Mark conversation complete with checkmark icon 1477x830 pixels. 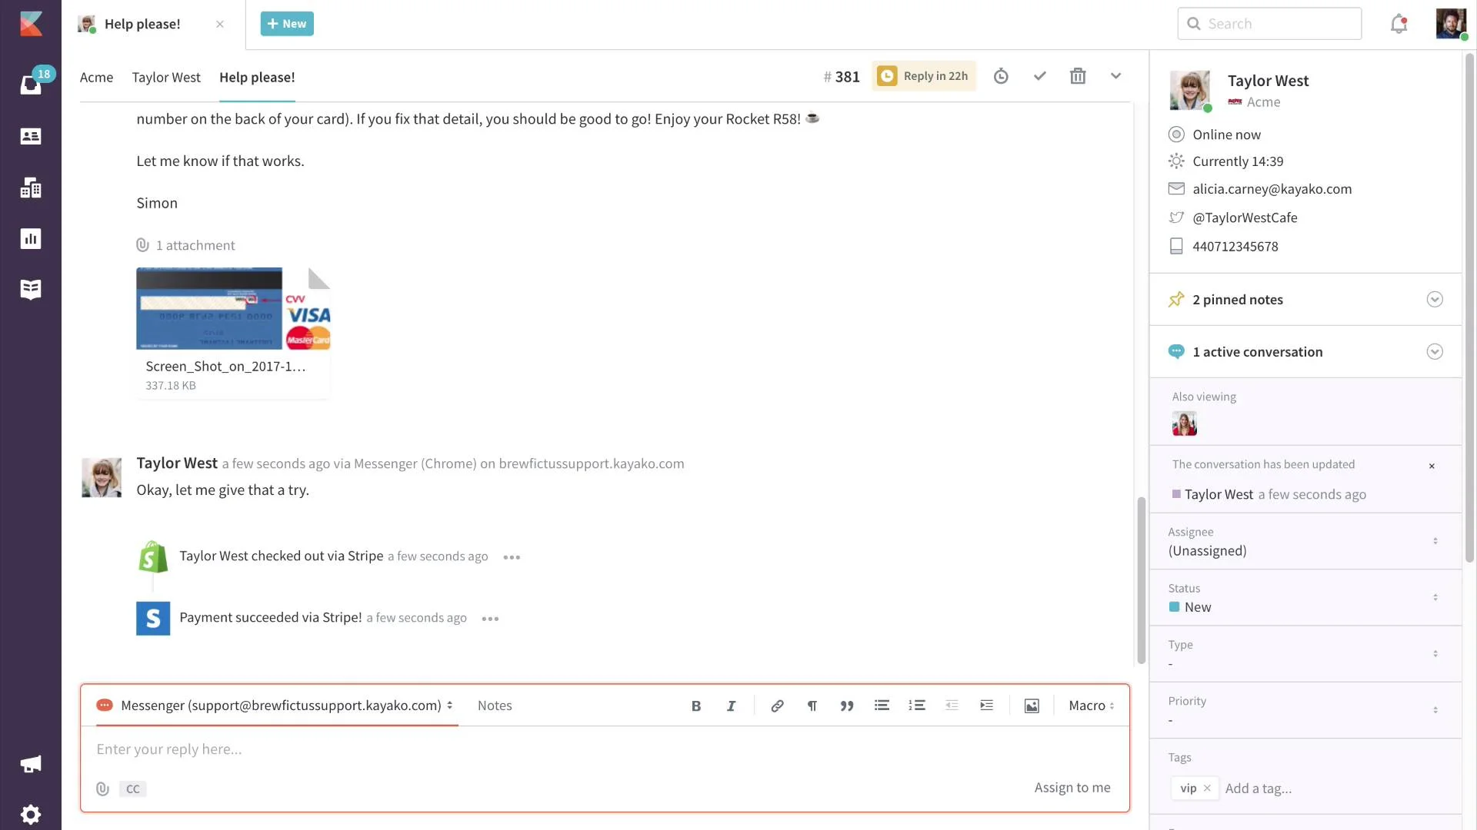[1039, 76]
